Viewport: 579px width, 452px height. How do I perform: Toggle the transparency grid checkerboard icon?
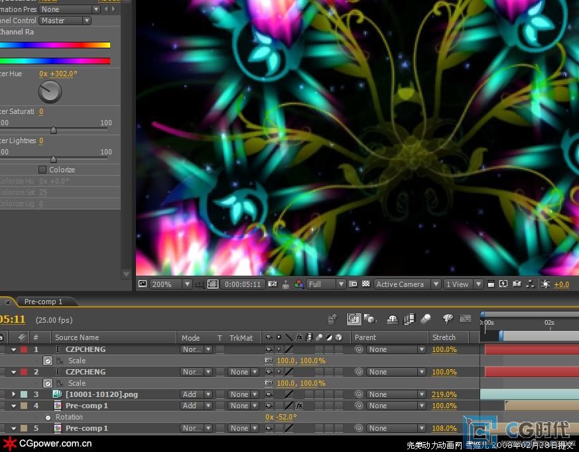click(x=366, y=284)
